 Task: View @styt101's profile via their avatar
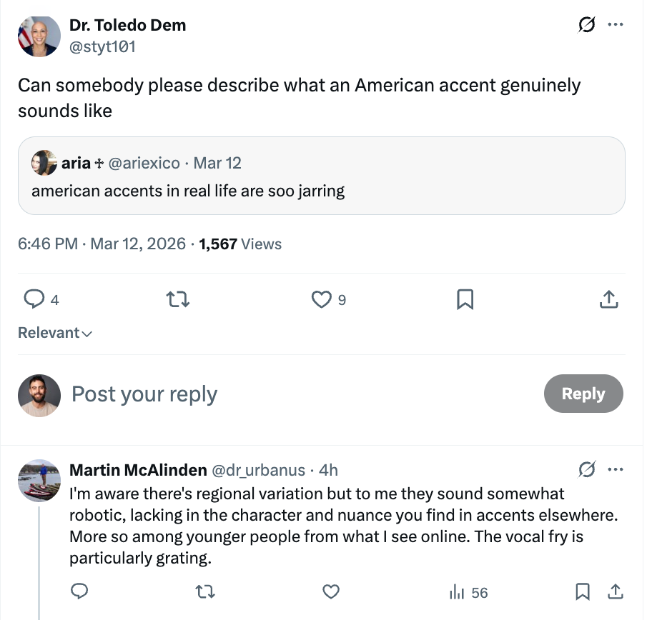(x=39, y=36)
